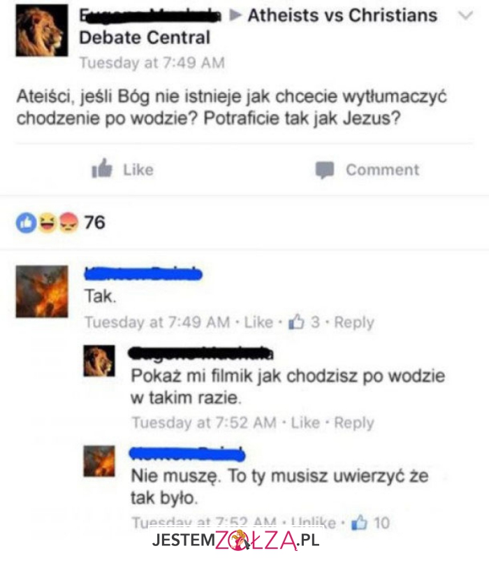Viewport: 489px width, 567px height.
Task: Click the angry reaction emoji
Action: pos(68,222)
